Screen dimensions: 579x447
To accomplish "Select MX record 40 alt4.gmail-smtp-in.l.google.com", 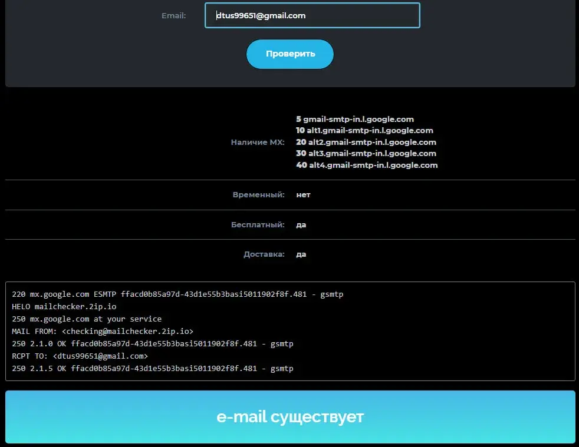I will (x=367, y=165).
